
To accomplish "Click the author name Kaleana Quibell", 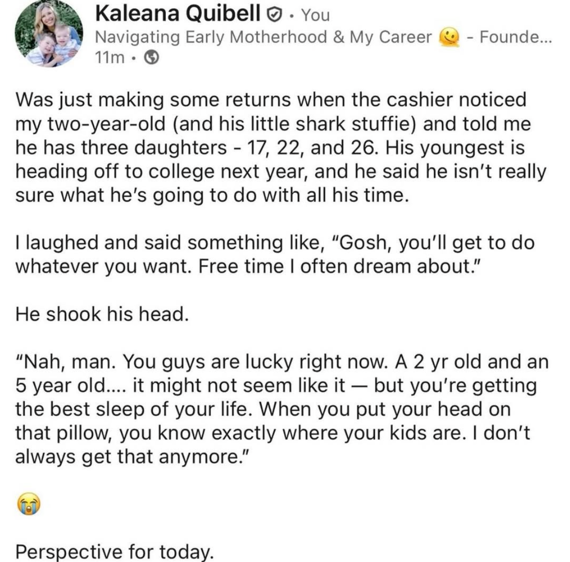I will point(178,14).
